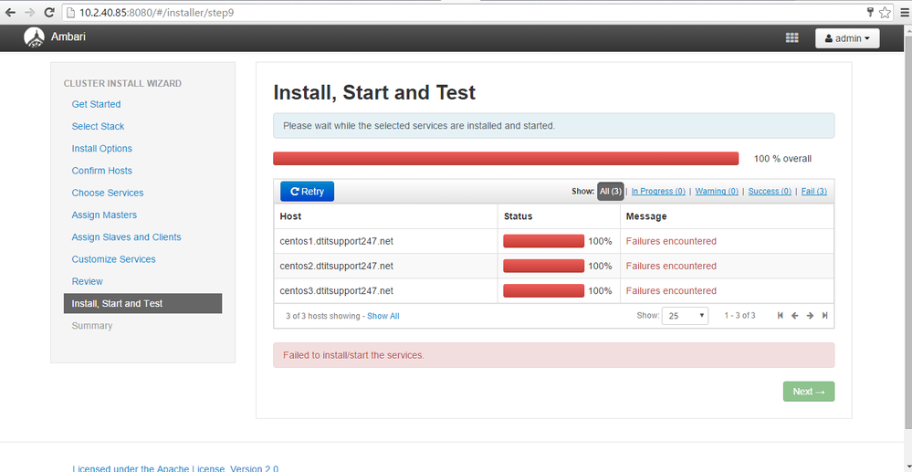
Task: Click the Status column header
Action: 518,216
